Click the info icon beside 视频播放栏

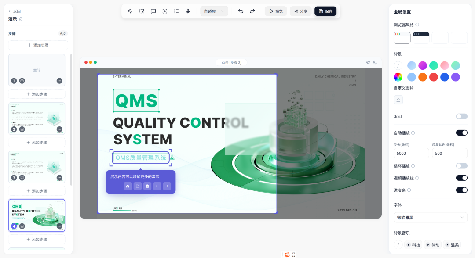coord(417,178)
